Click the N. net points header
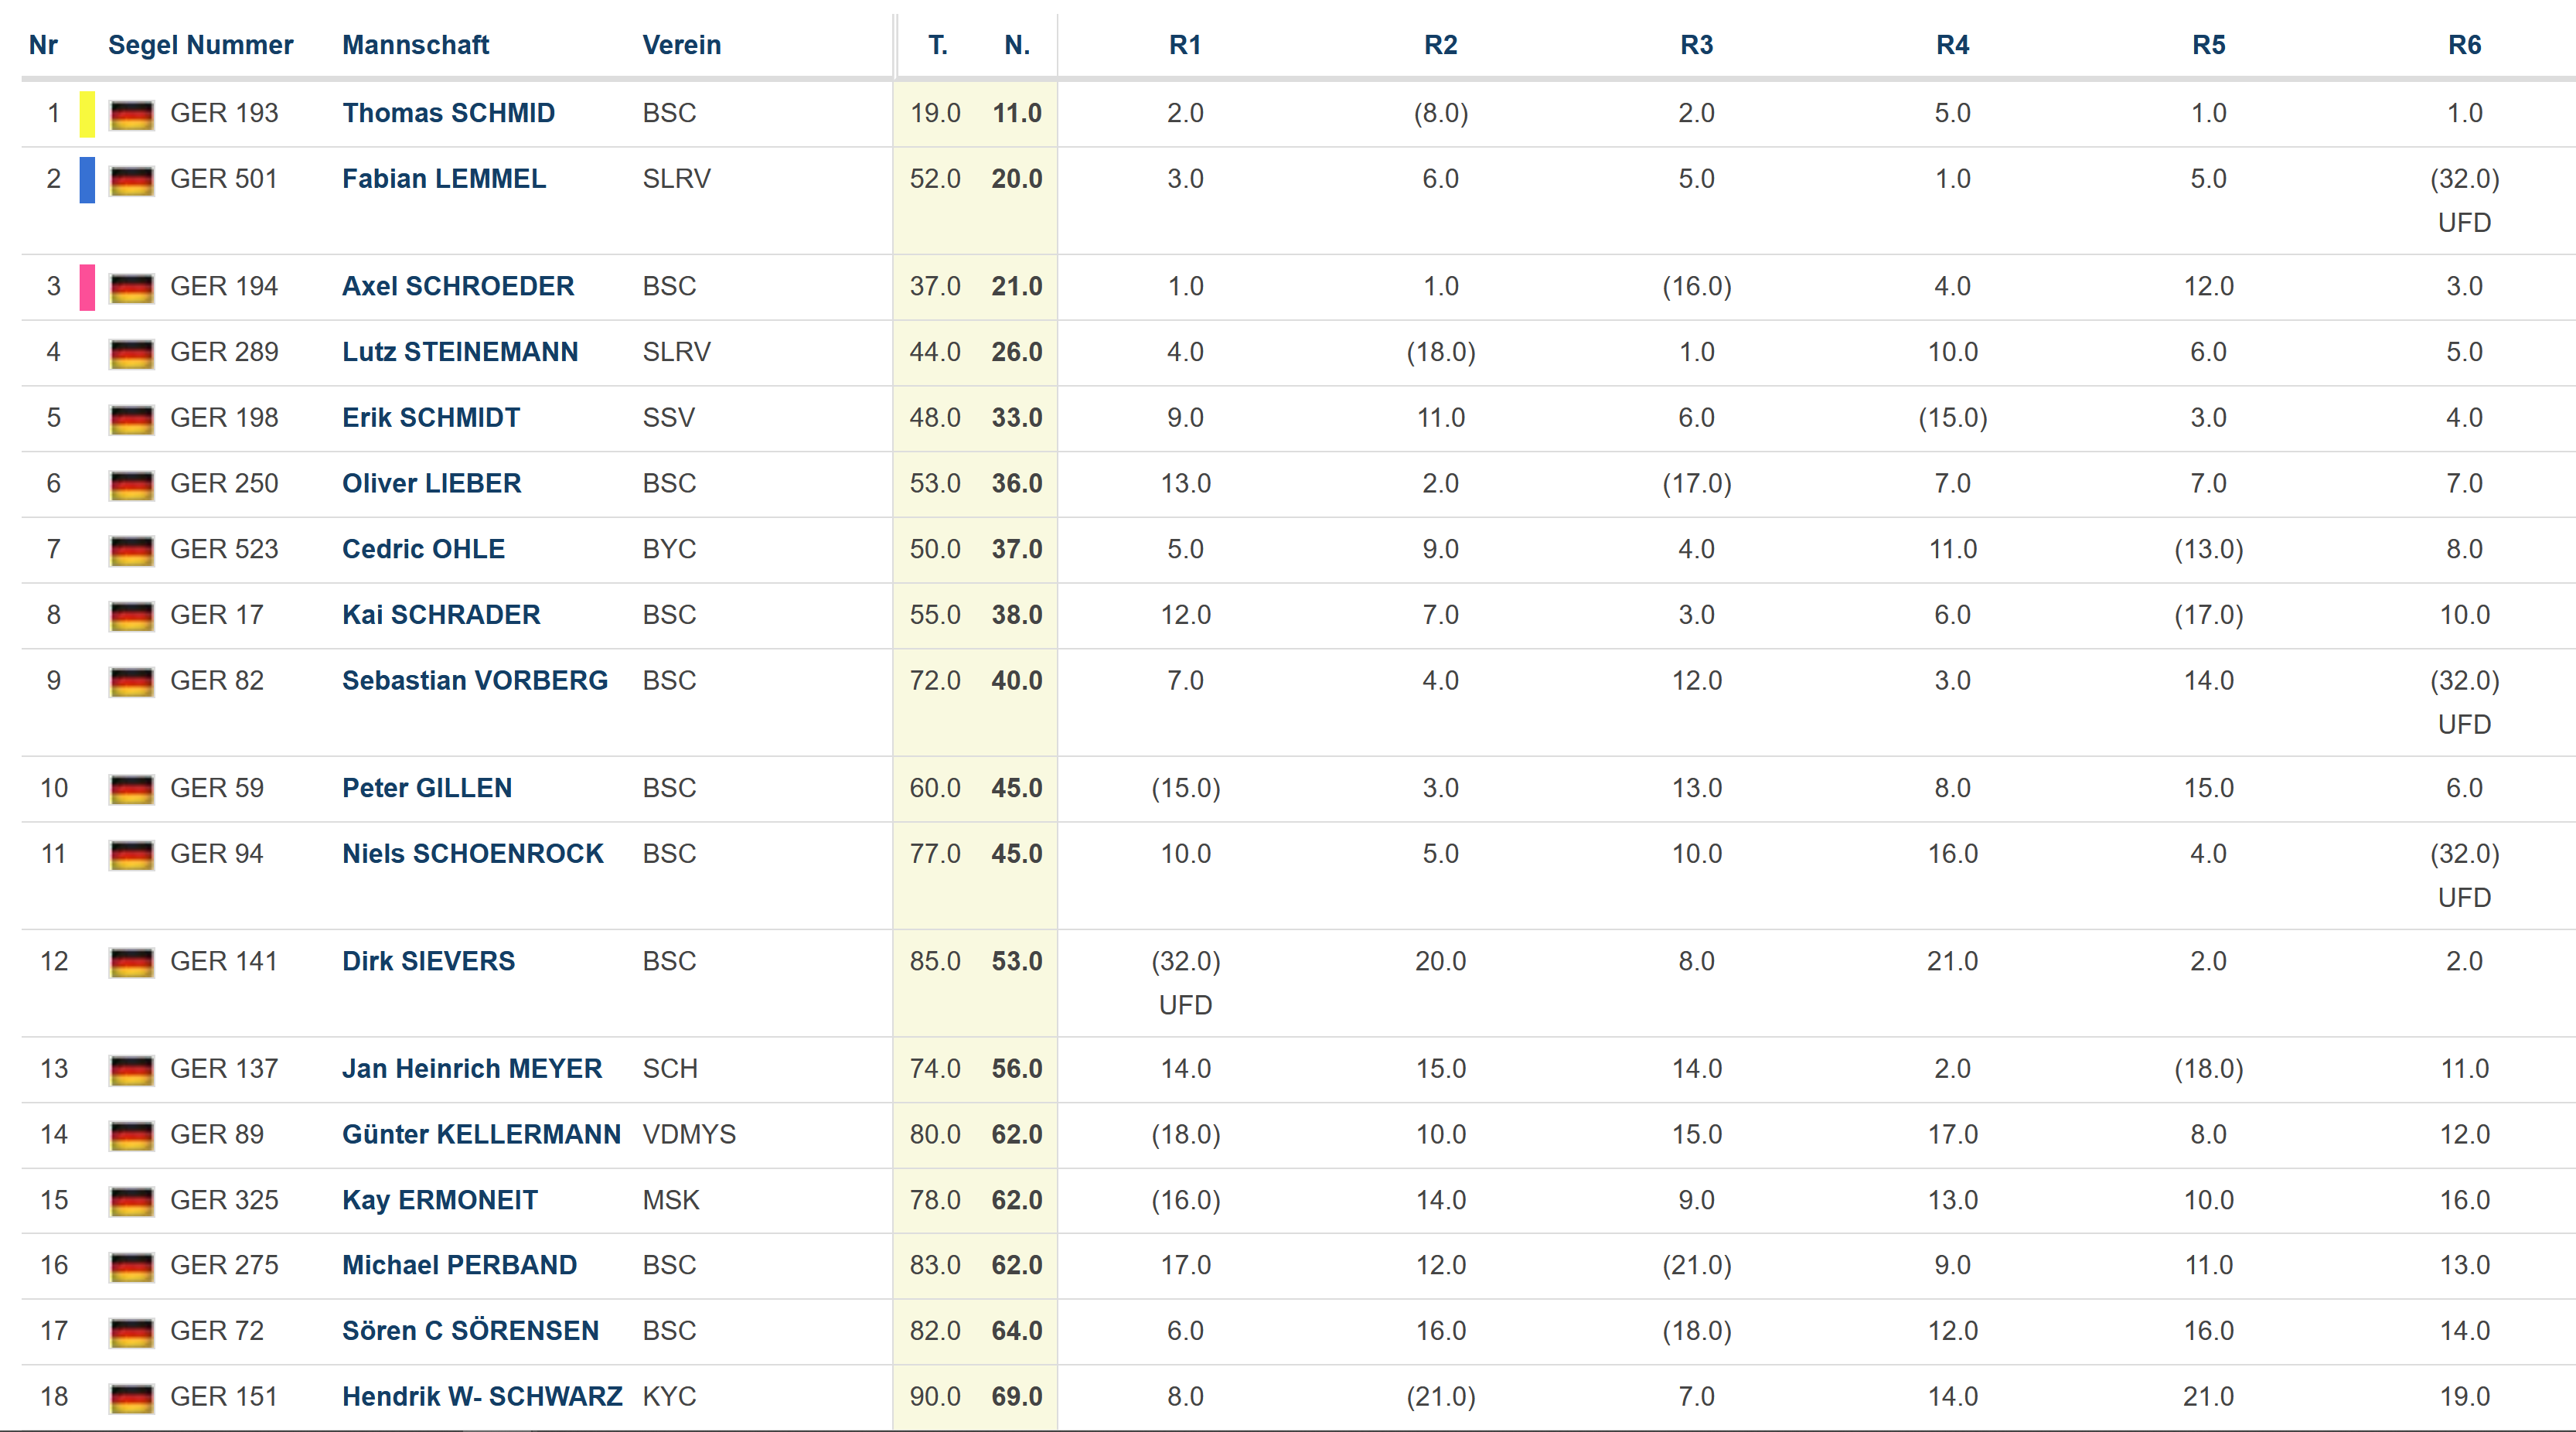This screenshot has height=1432, width=2576. pyautogui.click(x=1017, y=45)
